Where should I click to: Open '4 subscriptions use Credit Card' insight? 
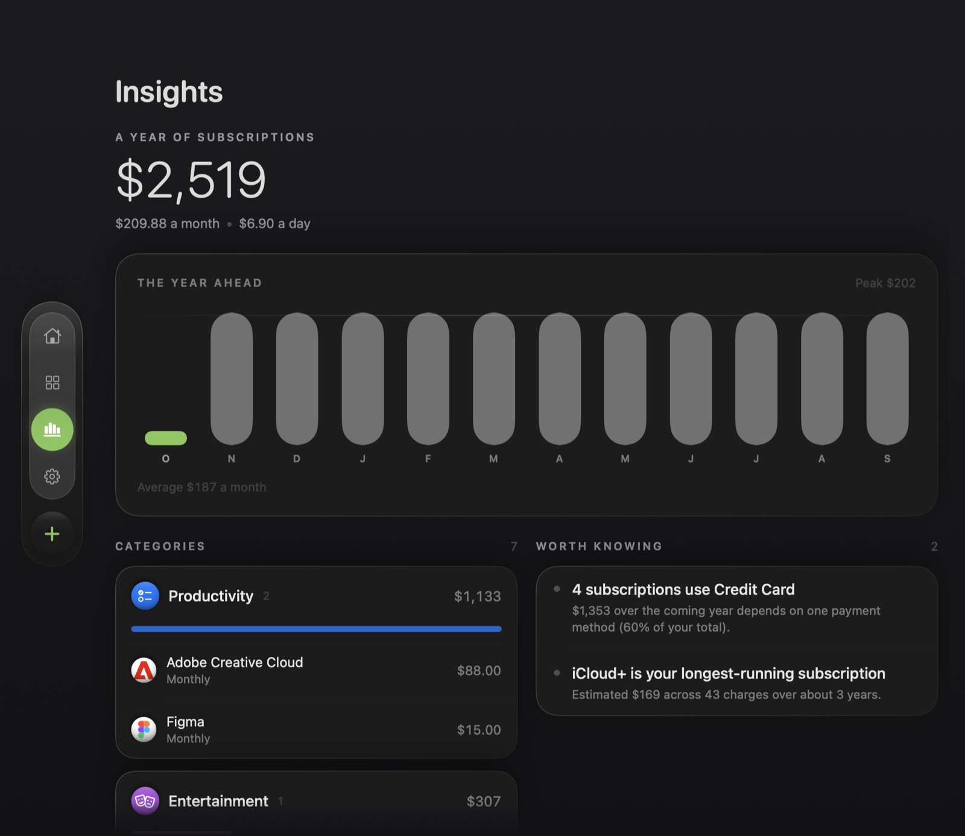click(736, 608)
